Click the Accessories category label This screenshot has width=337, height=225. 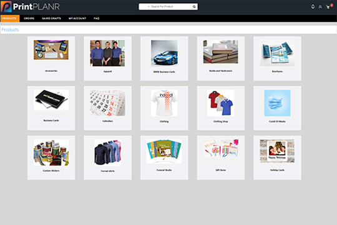click(51, 71)
